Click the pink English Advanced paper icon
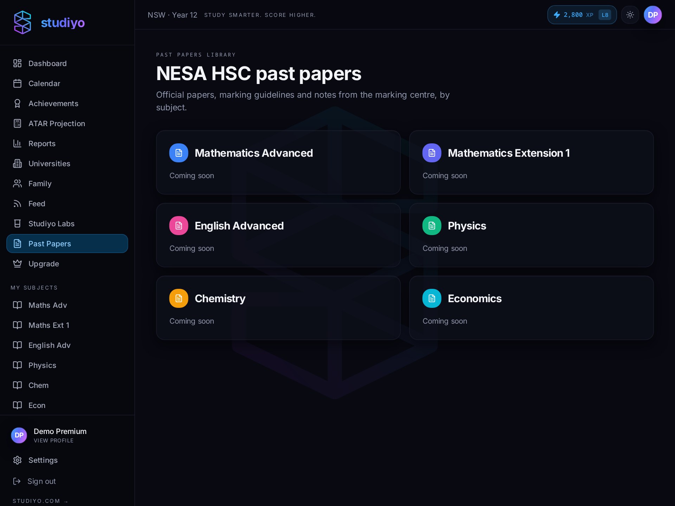Viewport: 675px width, 506px height. [179, 226]
